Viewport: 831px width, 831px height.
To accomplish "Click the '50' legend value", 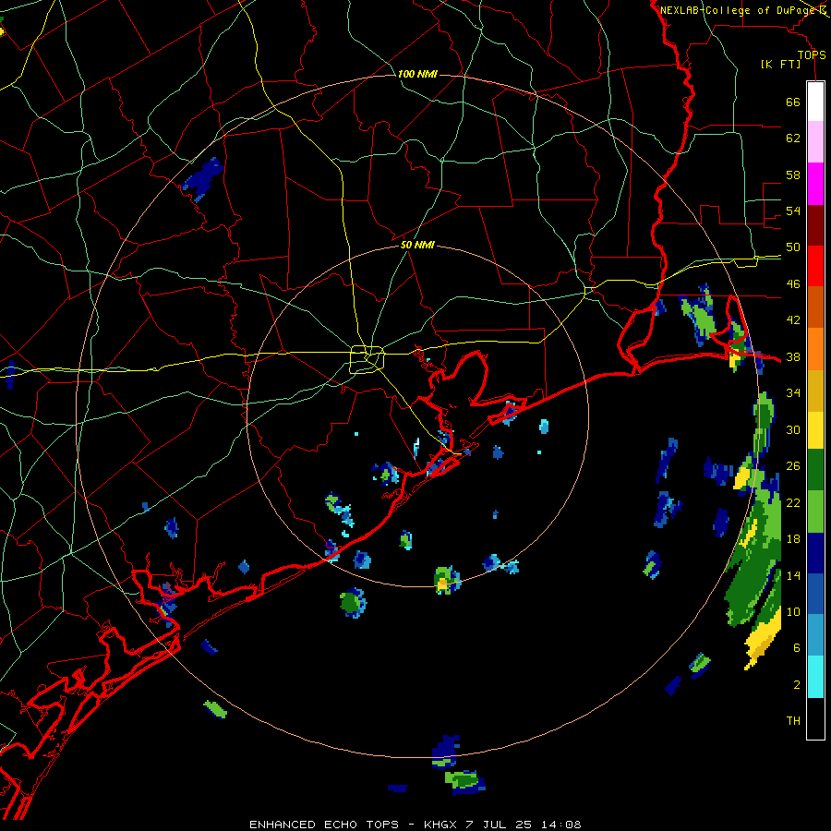I will tap(793, 247).
